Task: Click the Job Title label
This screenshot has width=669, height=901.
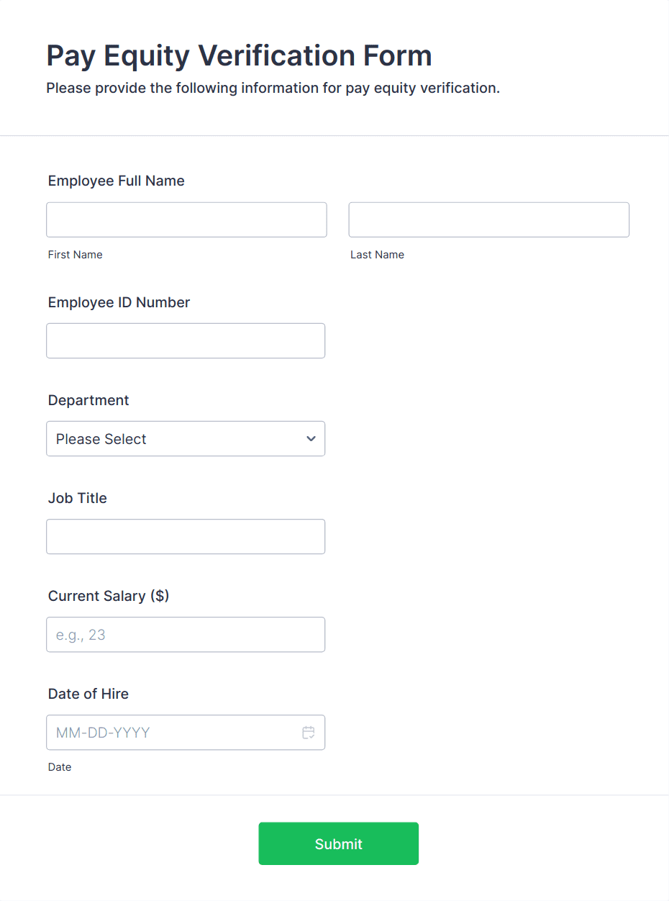Action: 78,498
